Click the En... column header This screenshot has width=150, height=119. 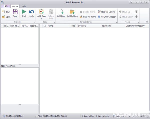pyautogui.click(x=6, y=26)
